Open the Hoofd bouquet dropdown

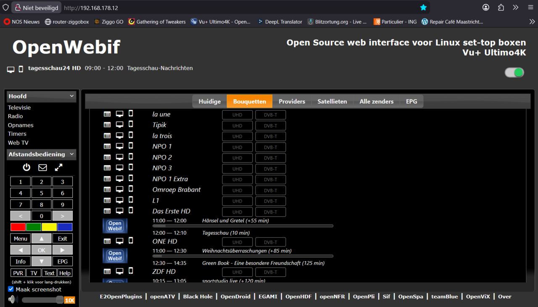click(x=41, y=96)
